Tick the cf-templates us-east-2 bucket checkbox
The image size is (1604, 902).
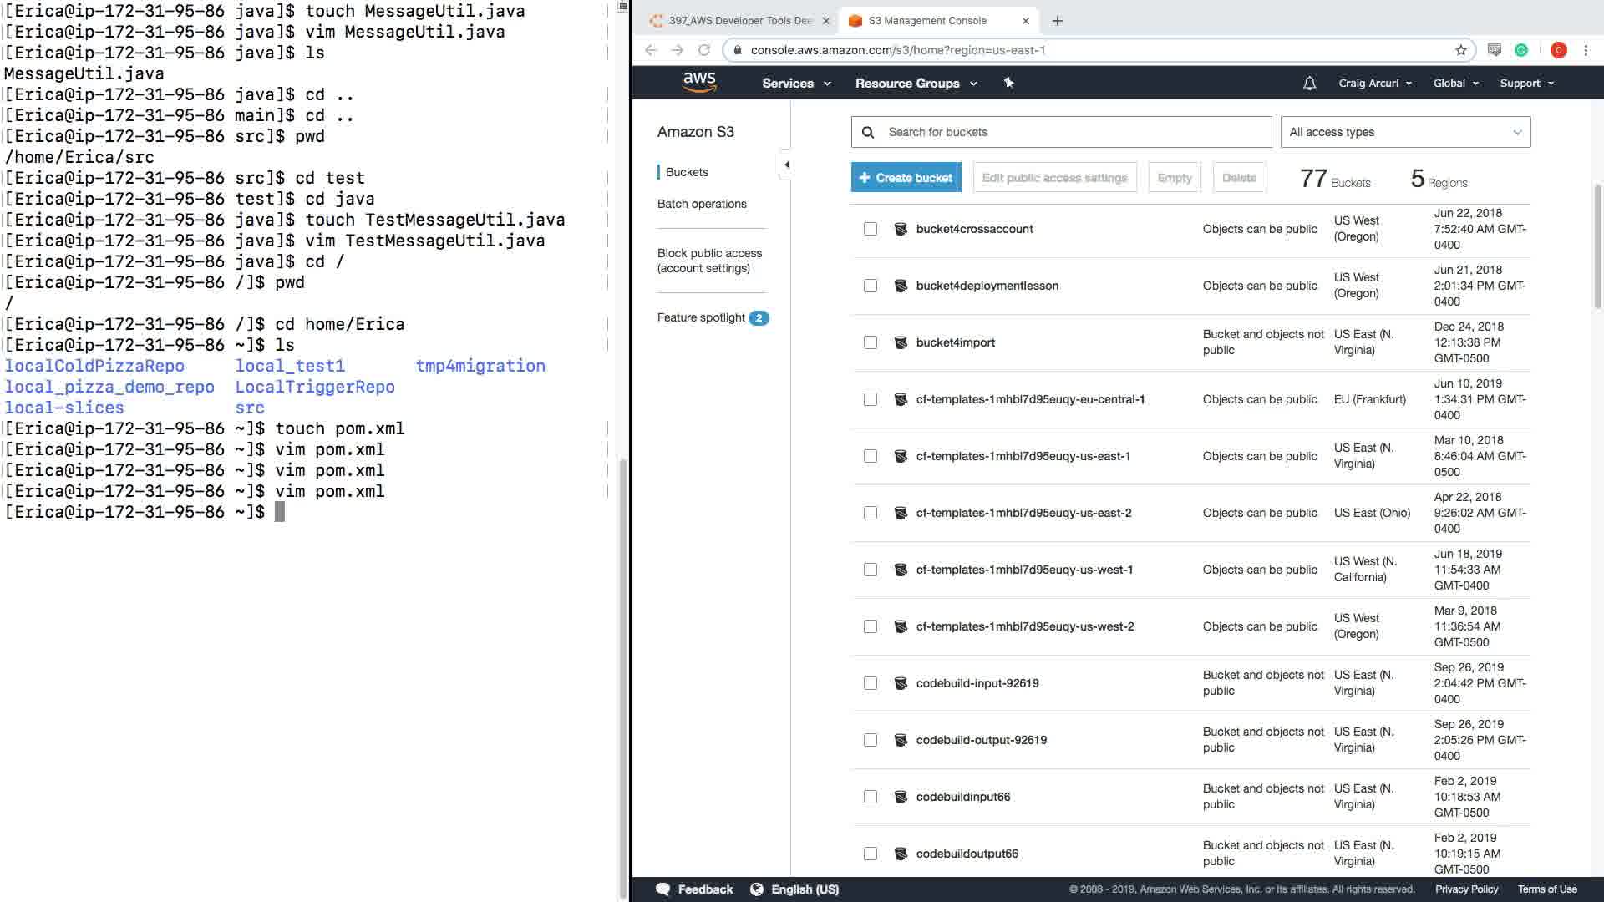tap(871, 513)
